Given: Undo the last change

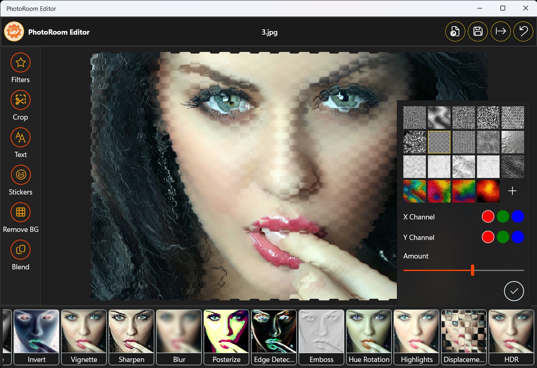Looking at the screenshot, I should tap(523, 31).
